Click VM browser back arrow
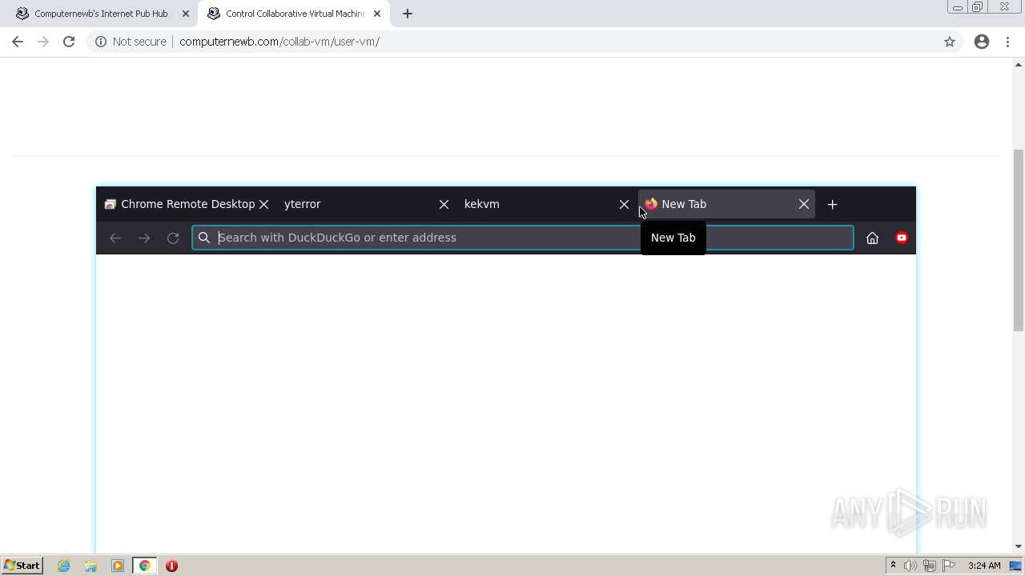This screenshot has height=576, width=1025. pos(115,238)
